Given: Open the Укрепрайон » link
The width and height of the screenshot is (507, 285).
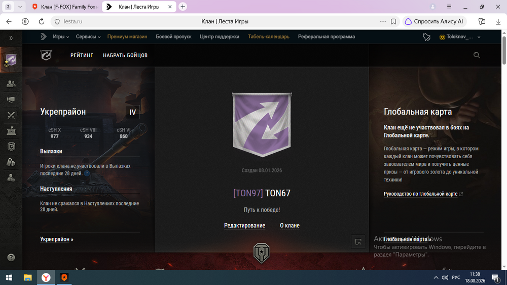Looking at the screenshot, I should pyautogui.click(x=57, y=239).
